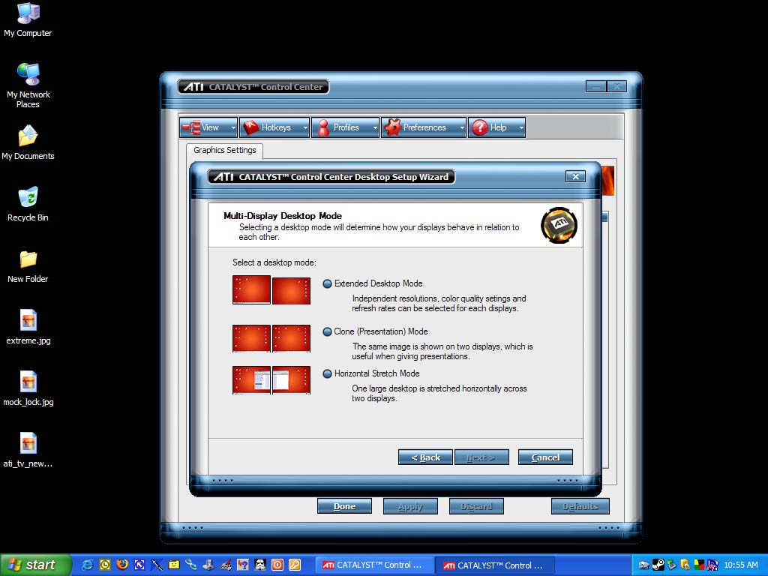Viewport: 768px width, 576px height.
Task: Click the Discard button in Control Center
Action: (476, 506)
